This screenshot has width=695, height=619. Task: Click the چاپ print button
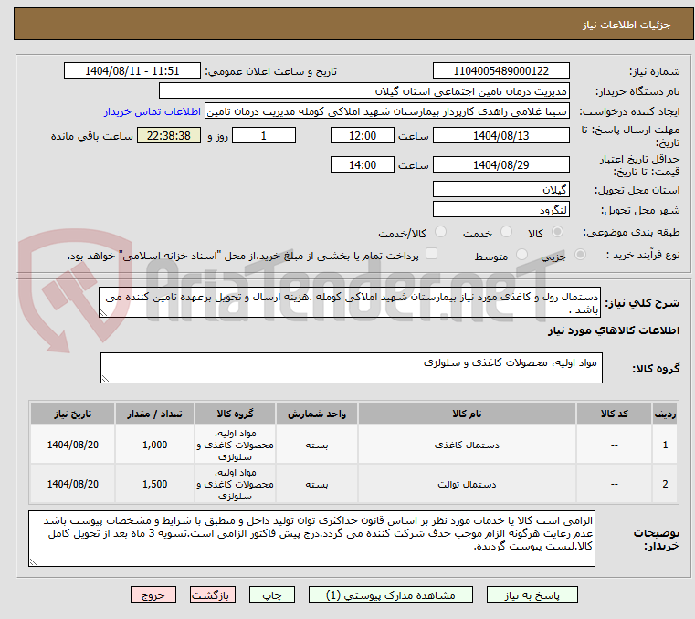[x=272, y=594]
